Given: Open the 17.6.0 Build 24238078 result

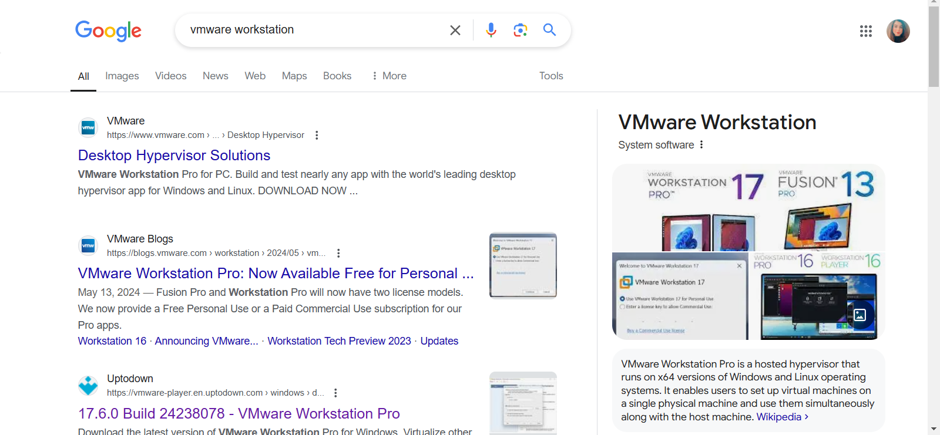Looking at the screenshot, I should tap(239, 413).
